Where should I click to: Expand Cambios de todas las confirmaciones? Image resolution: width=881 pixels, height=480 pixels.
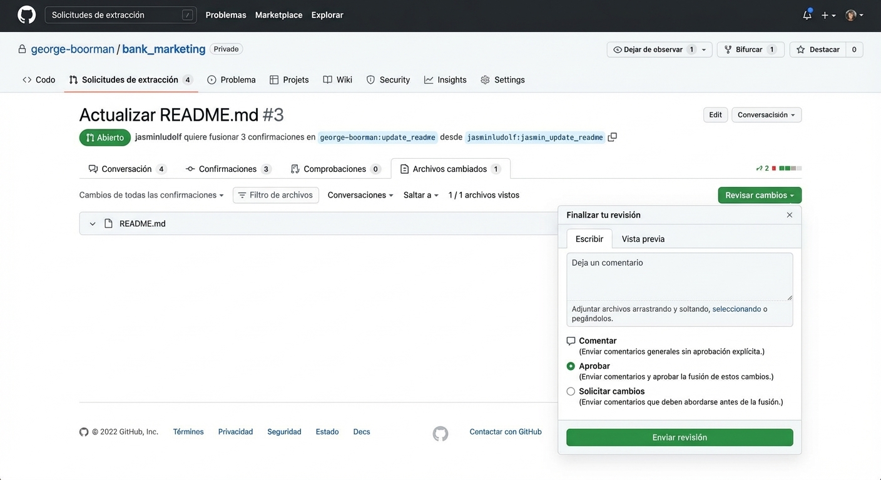151,195
